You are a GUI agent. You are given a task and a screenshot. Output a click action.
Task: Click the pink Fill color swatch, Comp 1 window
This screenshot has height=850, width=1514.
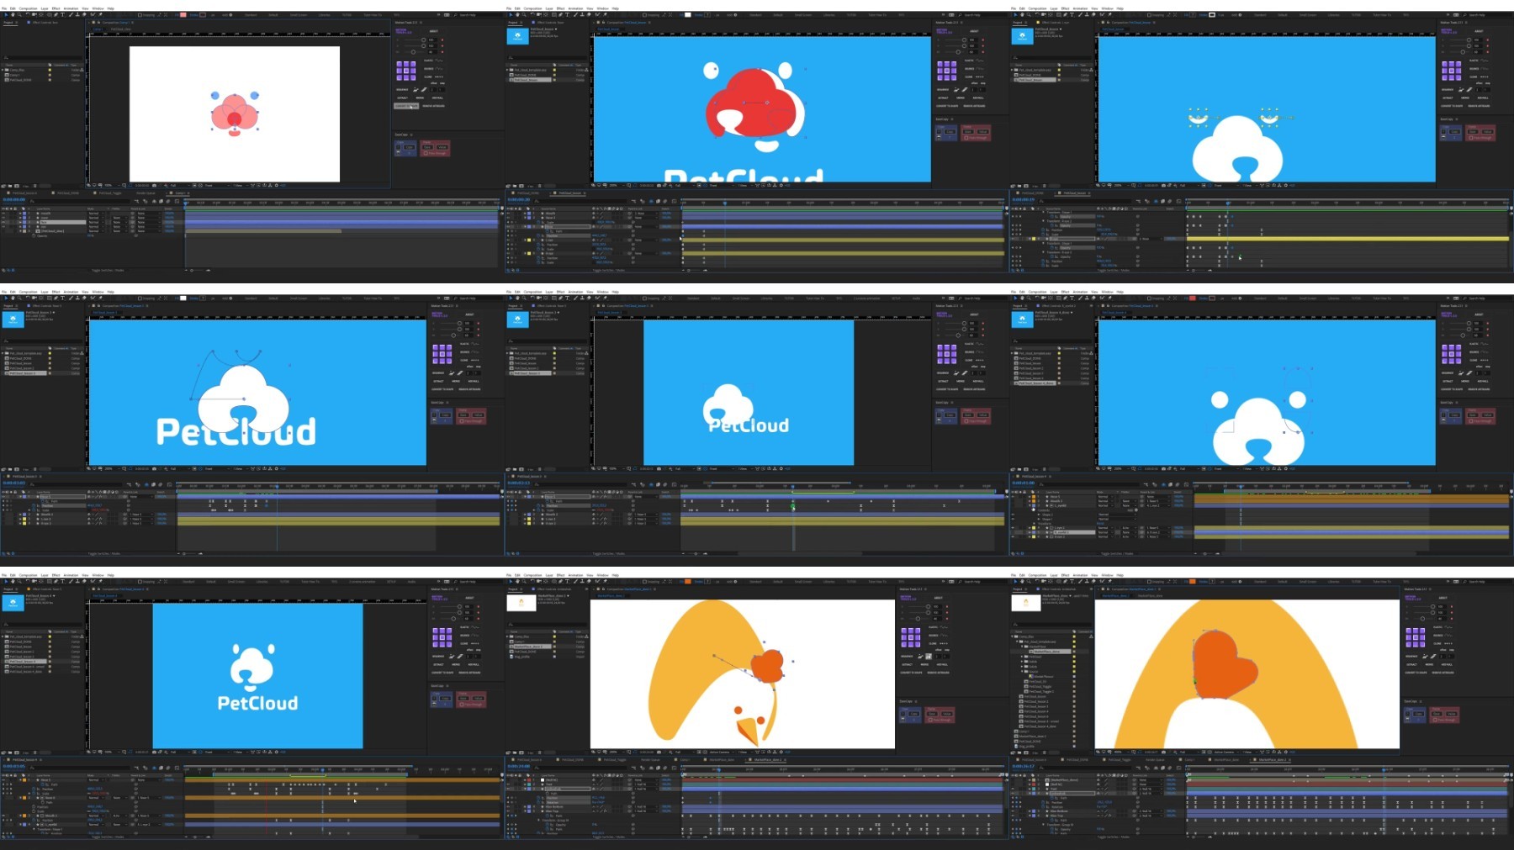pyautogui.click(x=183, y=14)
